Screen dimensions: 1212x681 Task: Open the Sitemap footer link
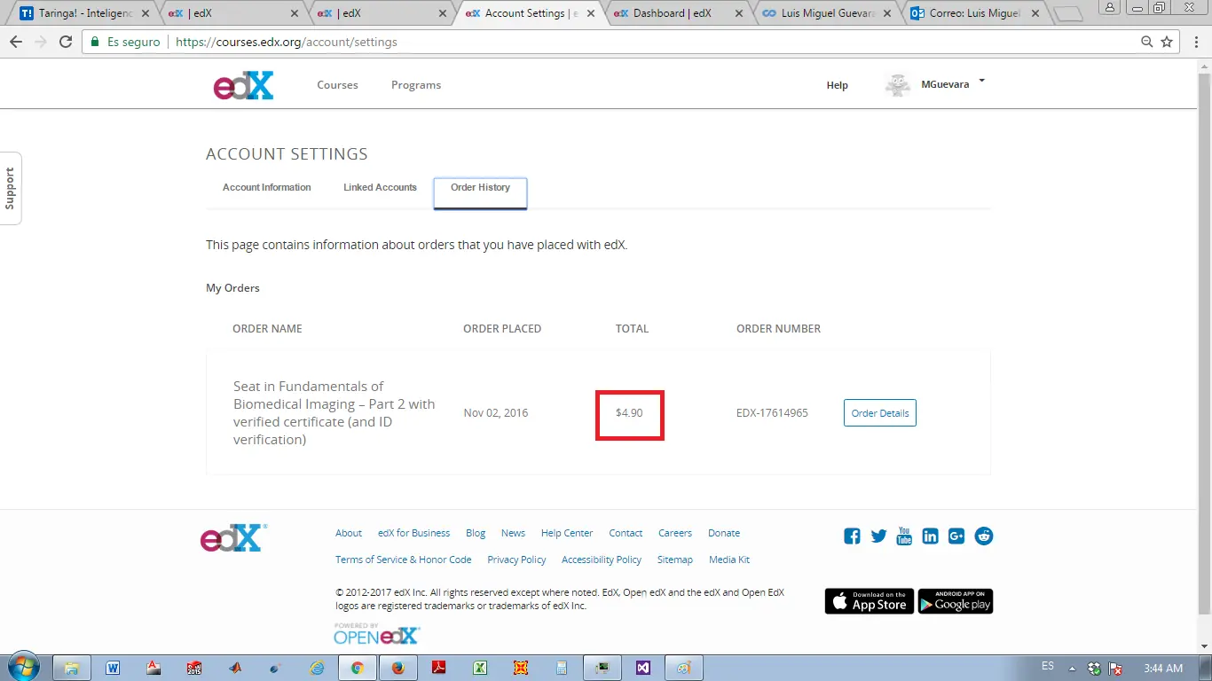(x=675, y=560)
